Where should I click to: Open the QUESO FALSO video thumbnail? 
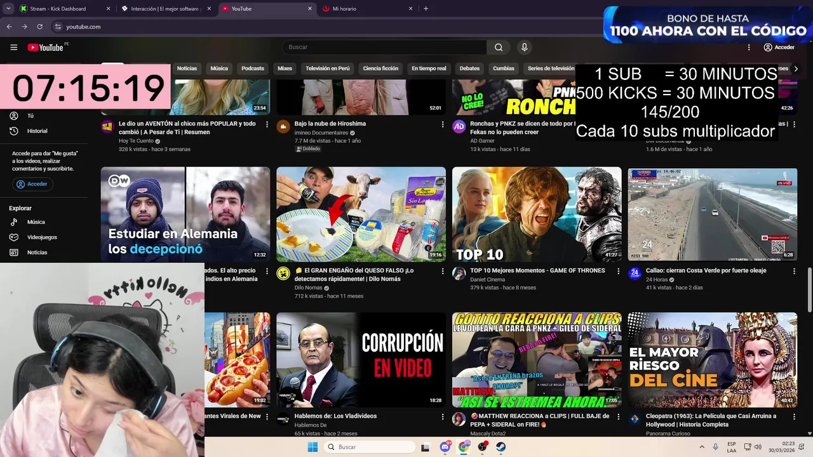pos(361,215)
